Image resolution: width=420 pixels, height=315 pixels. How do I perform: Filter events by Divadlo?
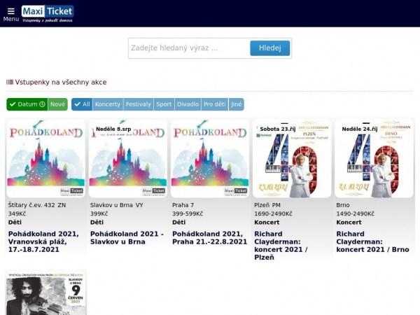(x=188, y=104)
